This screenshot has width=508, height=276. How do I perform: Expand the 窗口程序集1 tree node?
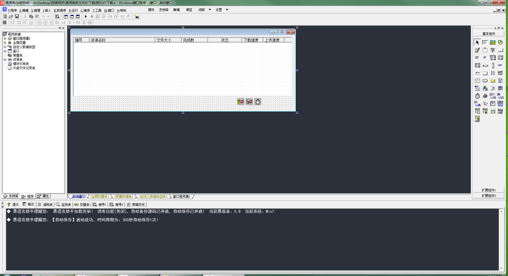click(x=5, y=38)
